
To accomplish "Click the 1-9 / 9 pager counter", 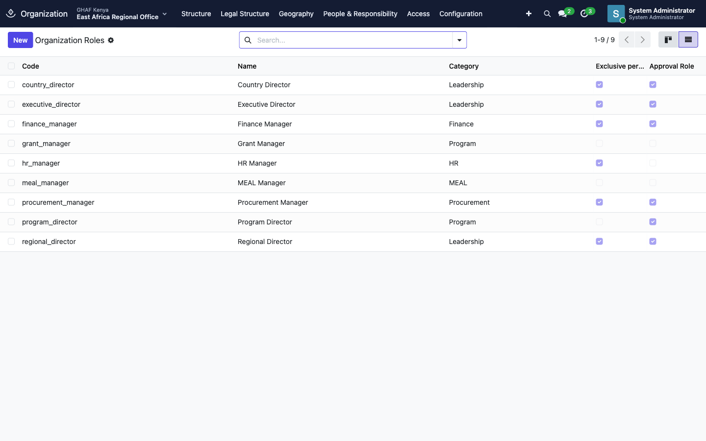I will point(604,40).
